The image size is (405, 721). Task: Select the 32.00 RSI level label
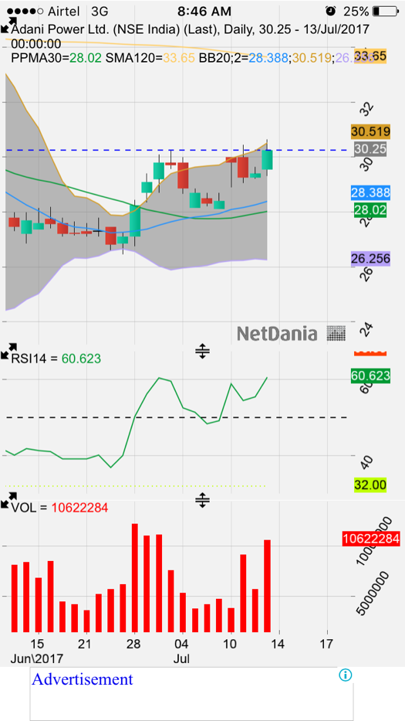pos(370,485)
